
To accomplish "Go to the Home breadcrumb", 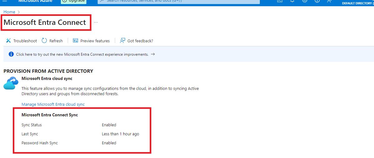I will (9, 12).
